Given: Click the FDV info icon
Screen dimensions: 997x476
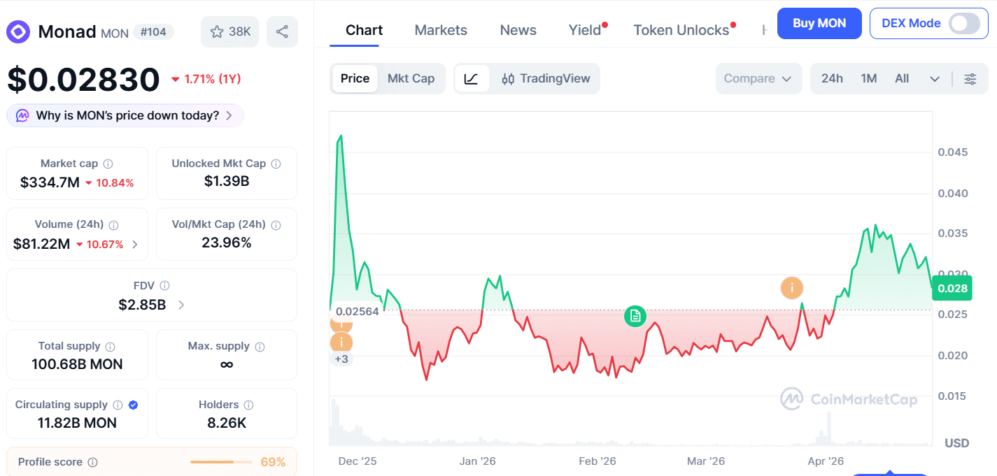Looking at the screenshot, I should click(x=164, y=286).
